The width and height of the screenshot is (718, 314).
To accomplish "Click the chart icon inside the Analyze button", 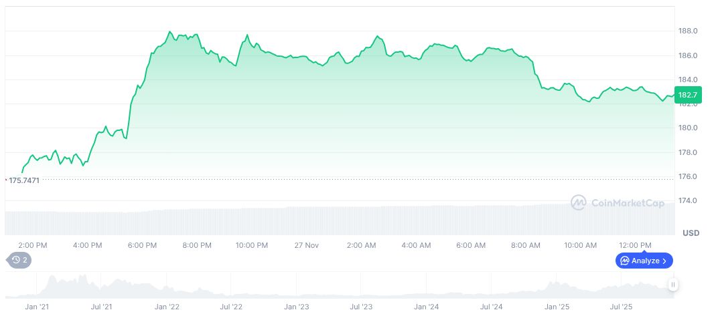I will tap(625, 261).
